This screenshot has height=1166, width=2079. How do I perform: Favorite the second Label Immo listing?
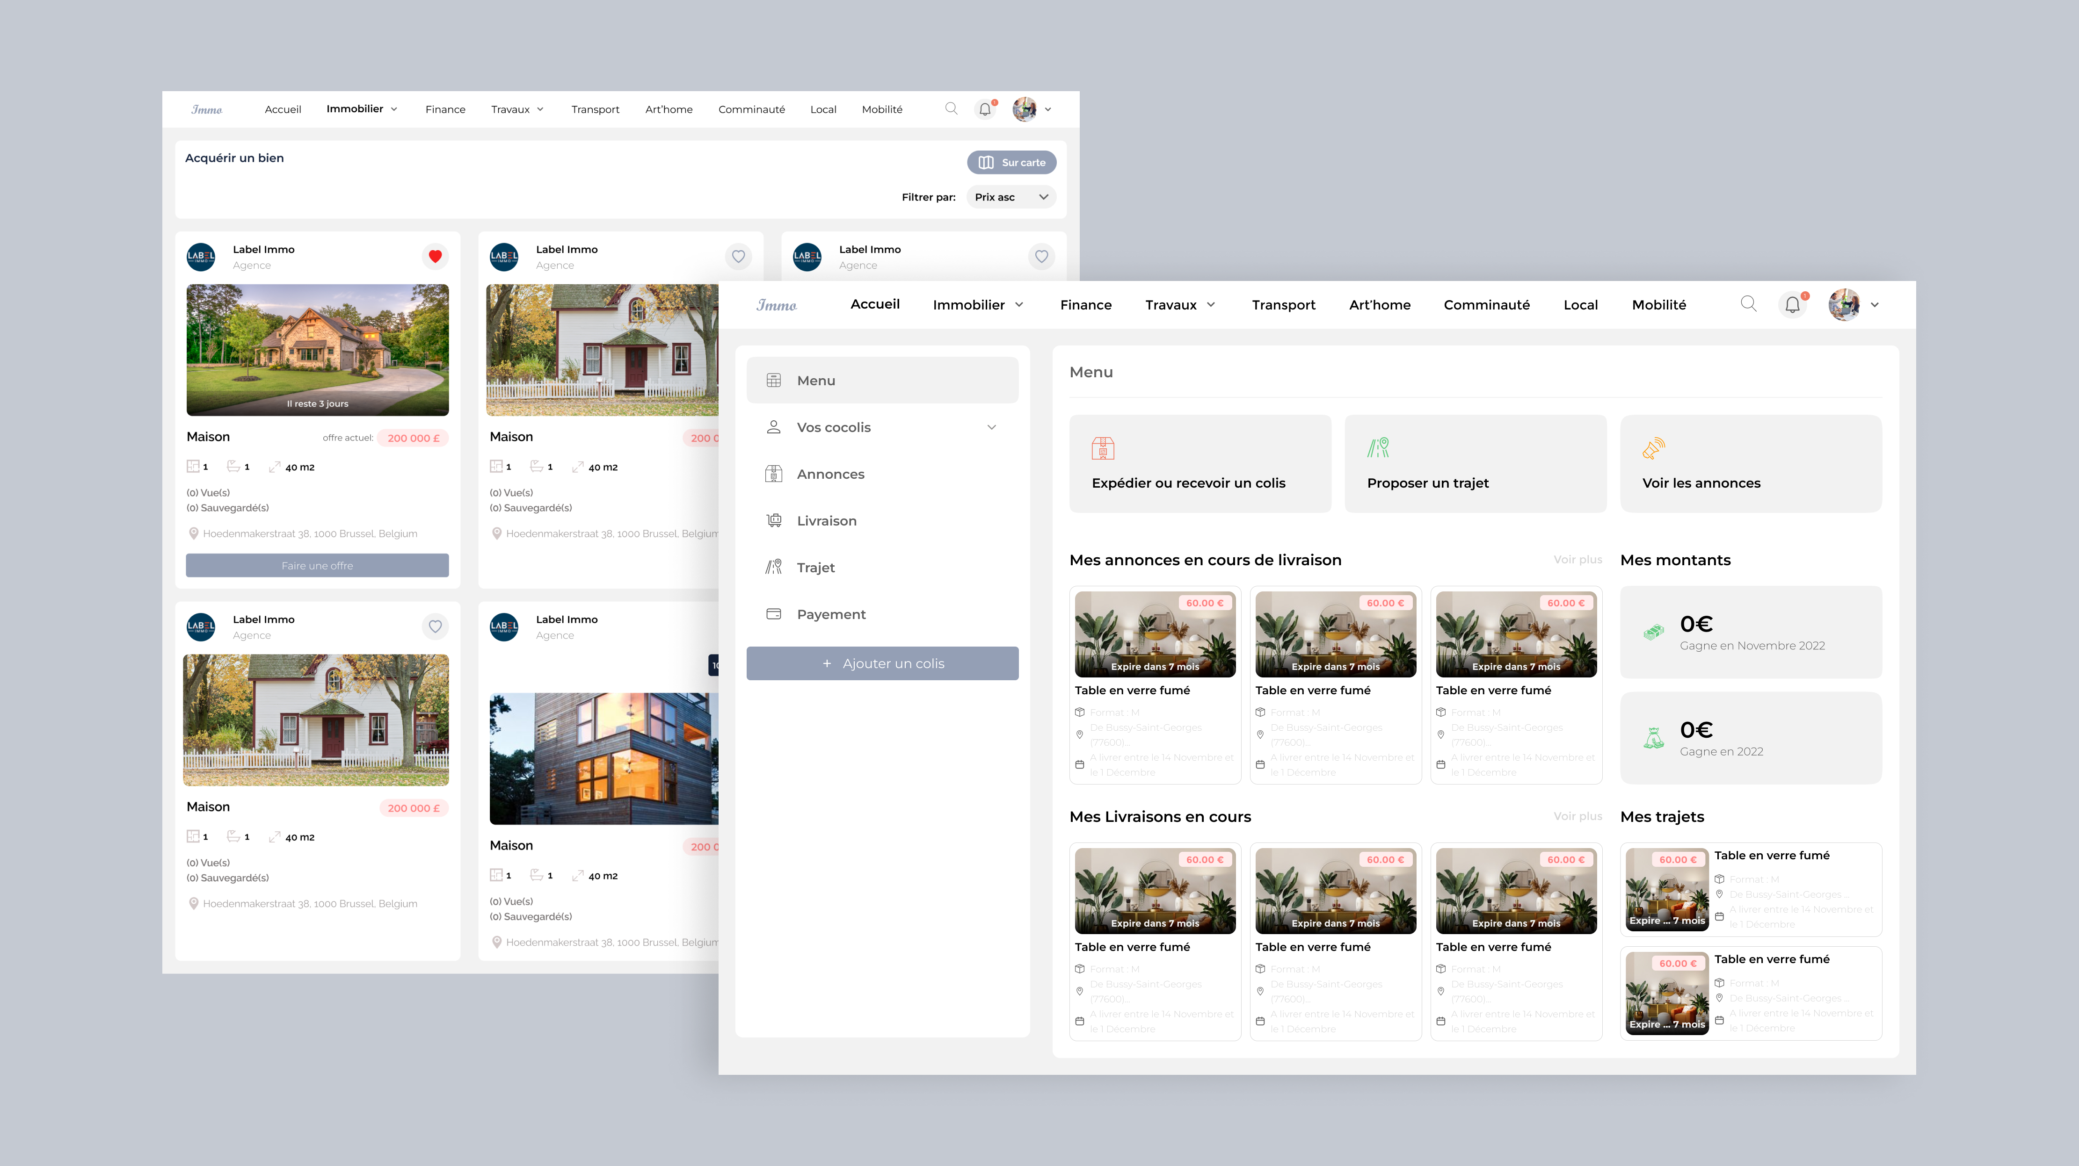pos(738,256)
